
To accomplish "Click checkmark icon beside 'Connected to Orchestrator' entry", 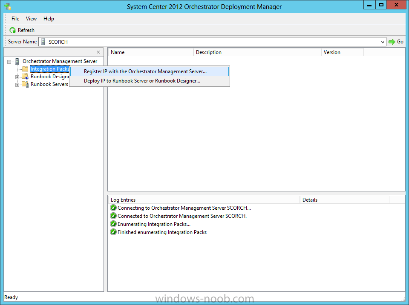I will coord(113,216).
